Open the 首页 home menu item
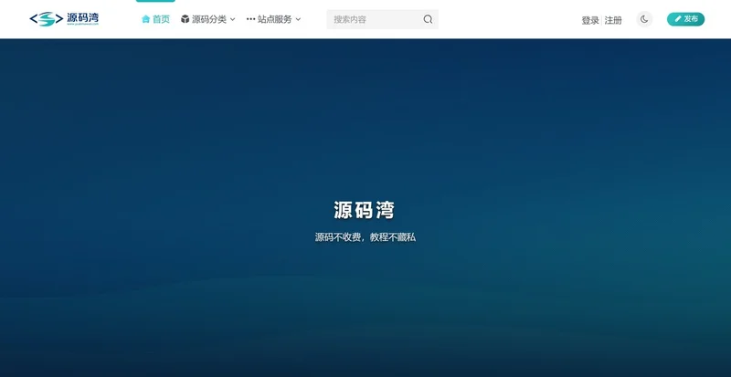Image resolution: width=731 pixels, height=377 pixels. 155,19
